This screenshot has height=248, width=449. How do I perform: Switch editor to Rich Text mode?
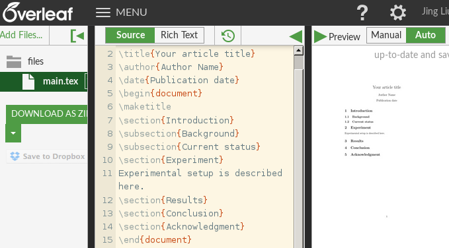[x=179, y=35]
